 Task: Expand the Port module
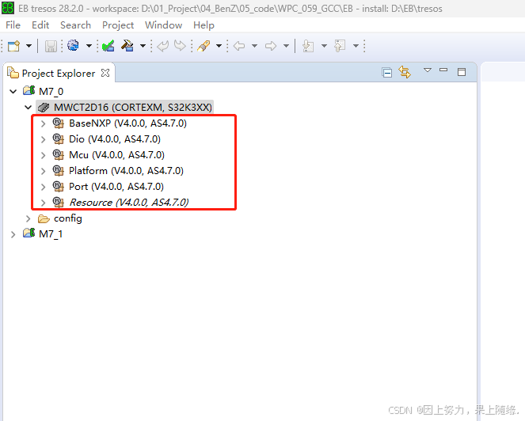click(x=44, y=187)
